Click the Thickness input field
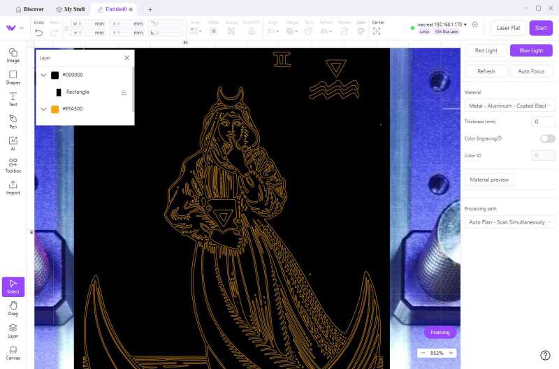Image resolution: width=559 pixels, height=369 pixels. point(543,122)
